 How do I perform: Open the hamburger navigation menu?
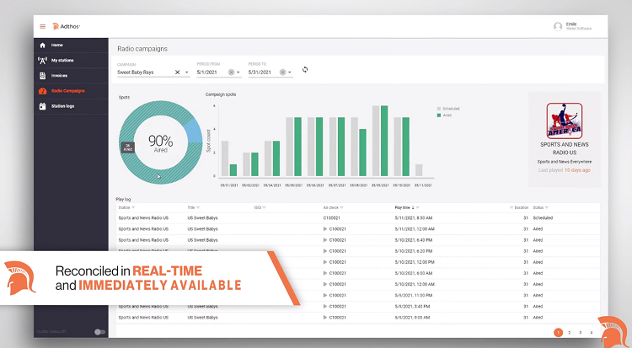pyautogui.click(x=42, y=27)
